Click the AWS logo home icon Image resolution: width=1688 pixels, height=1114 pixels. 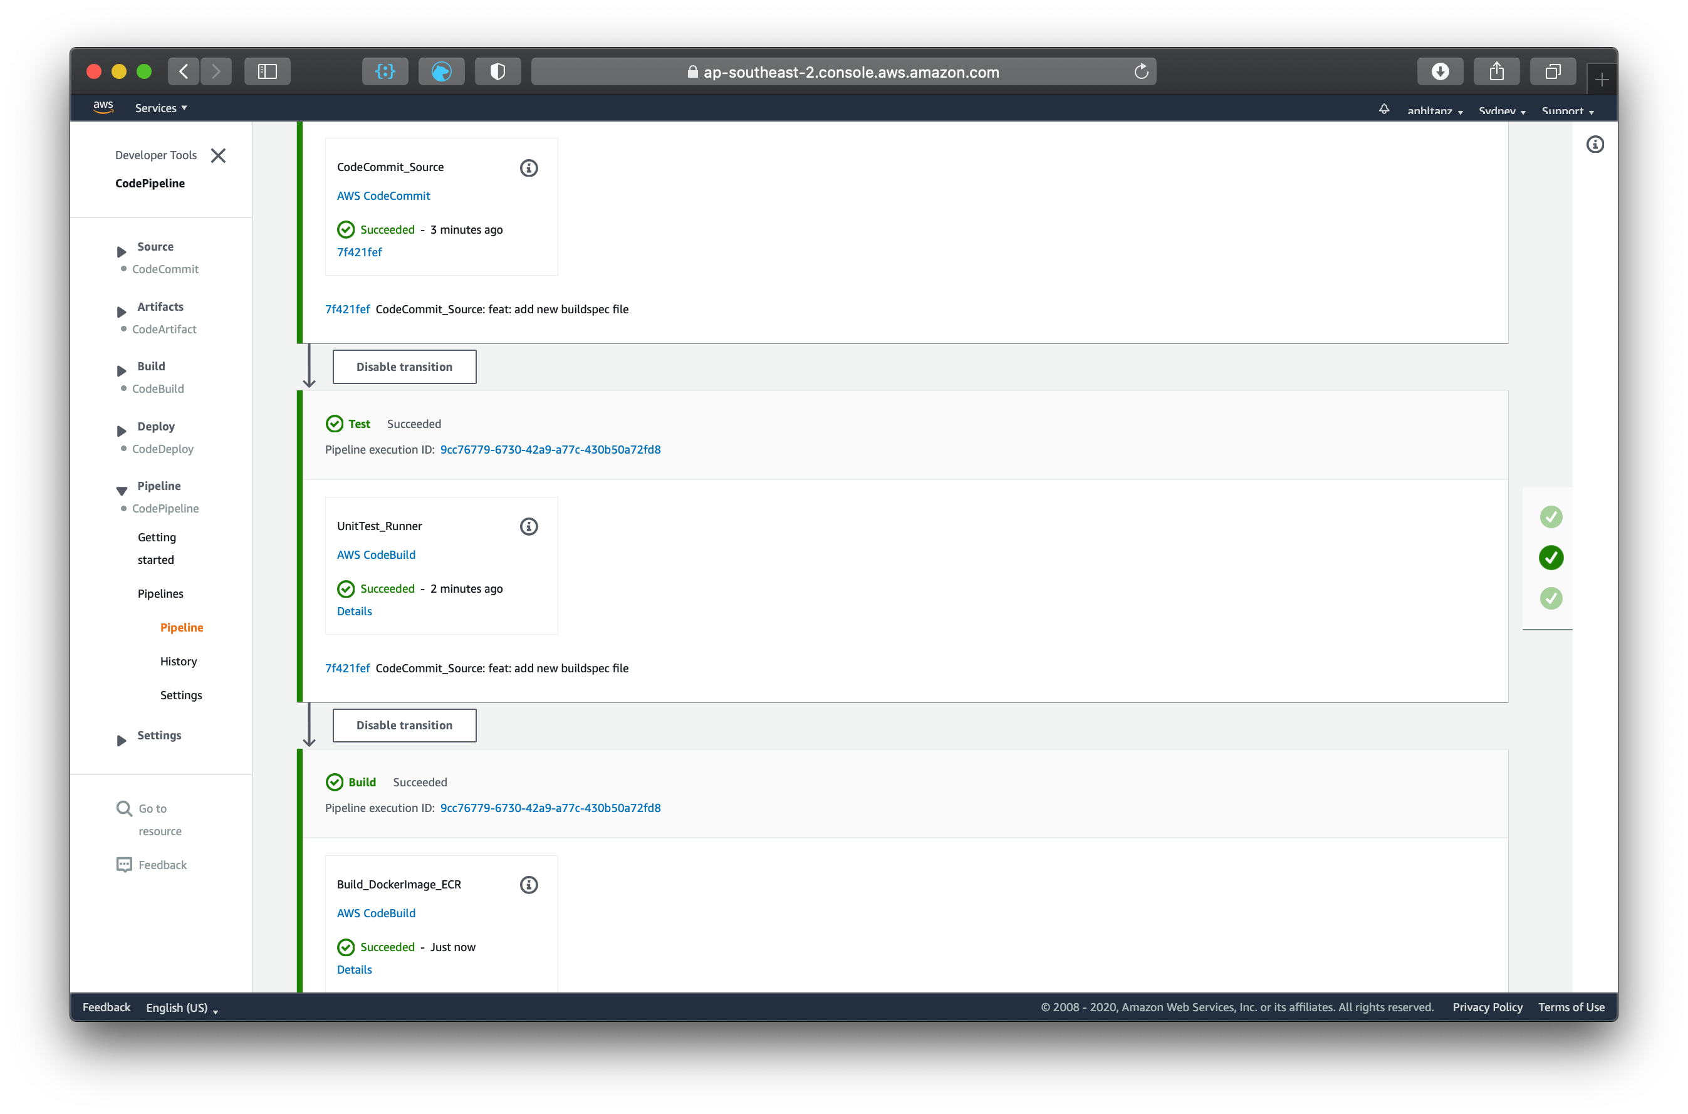pyautogui.click(x=103, y=107)
